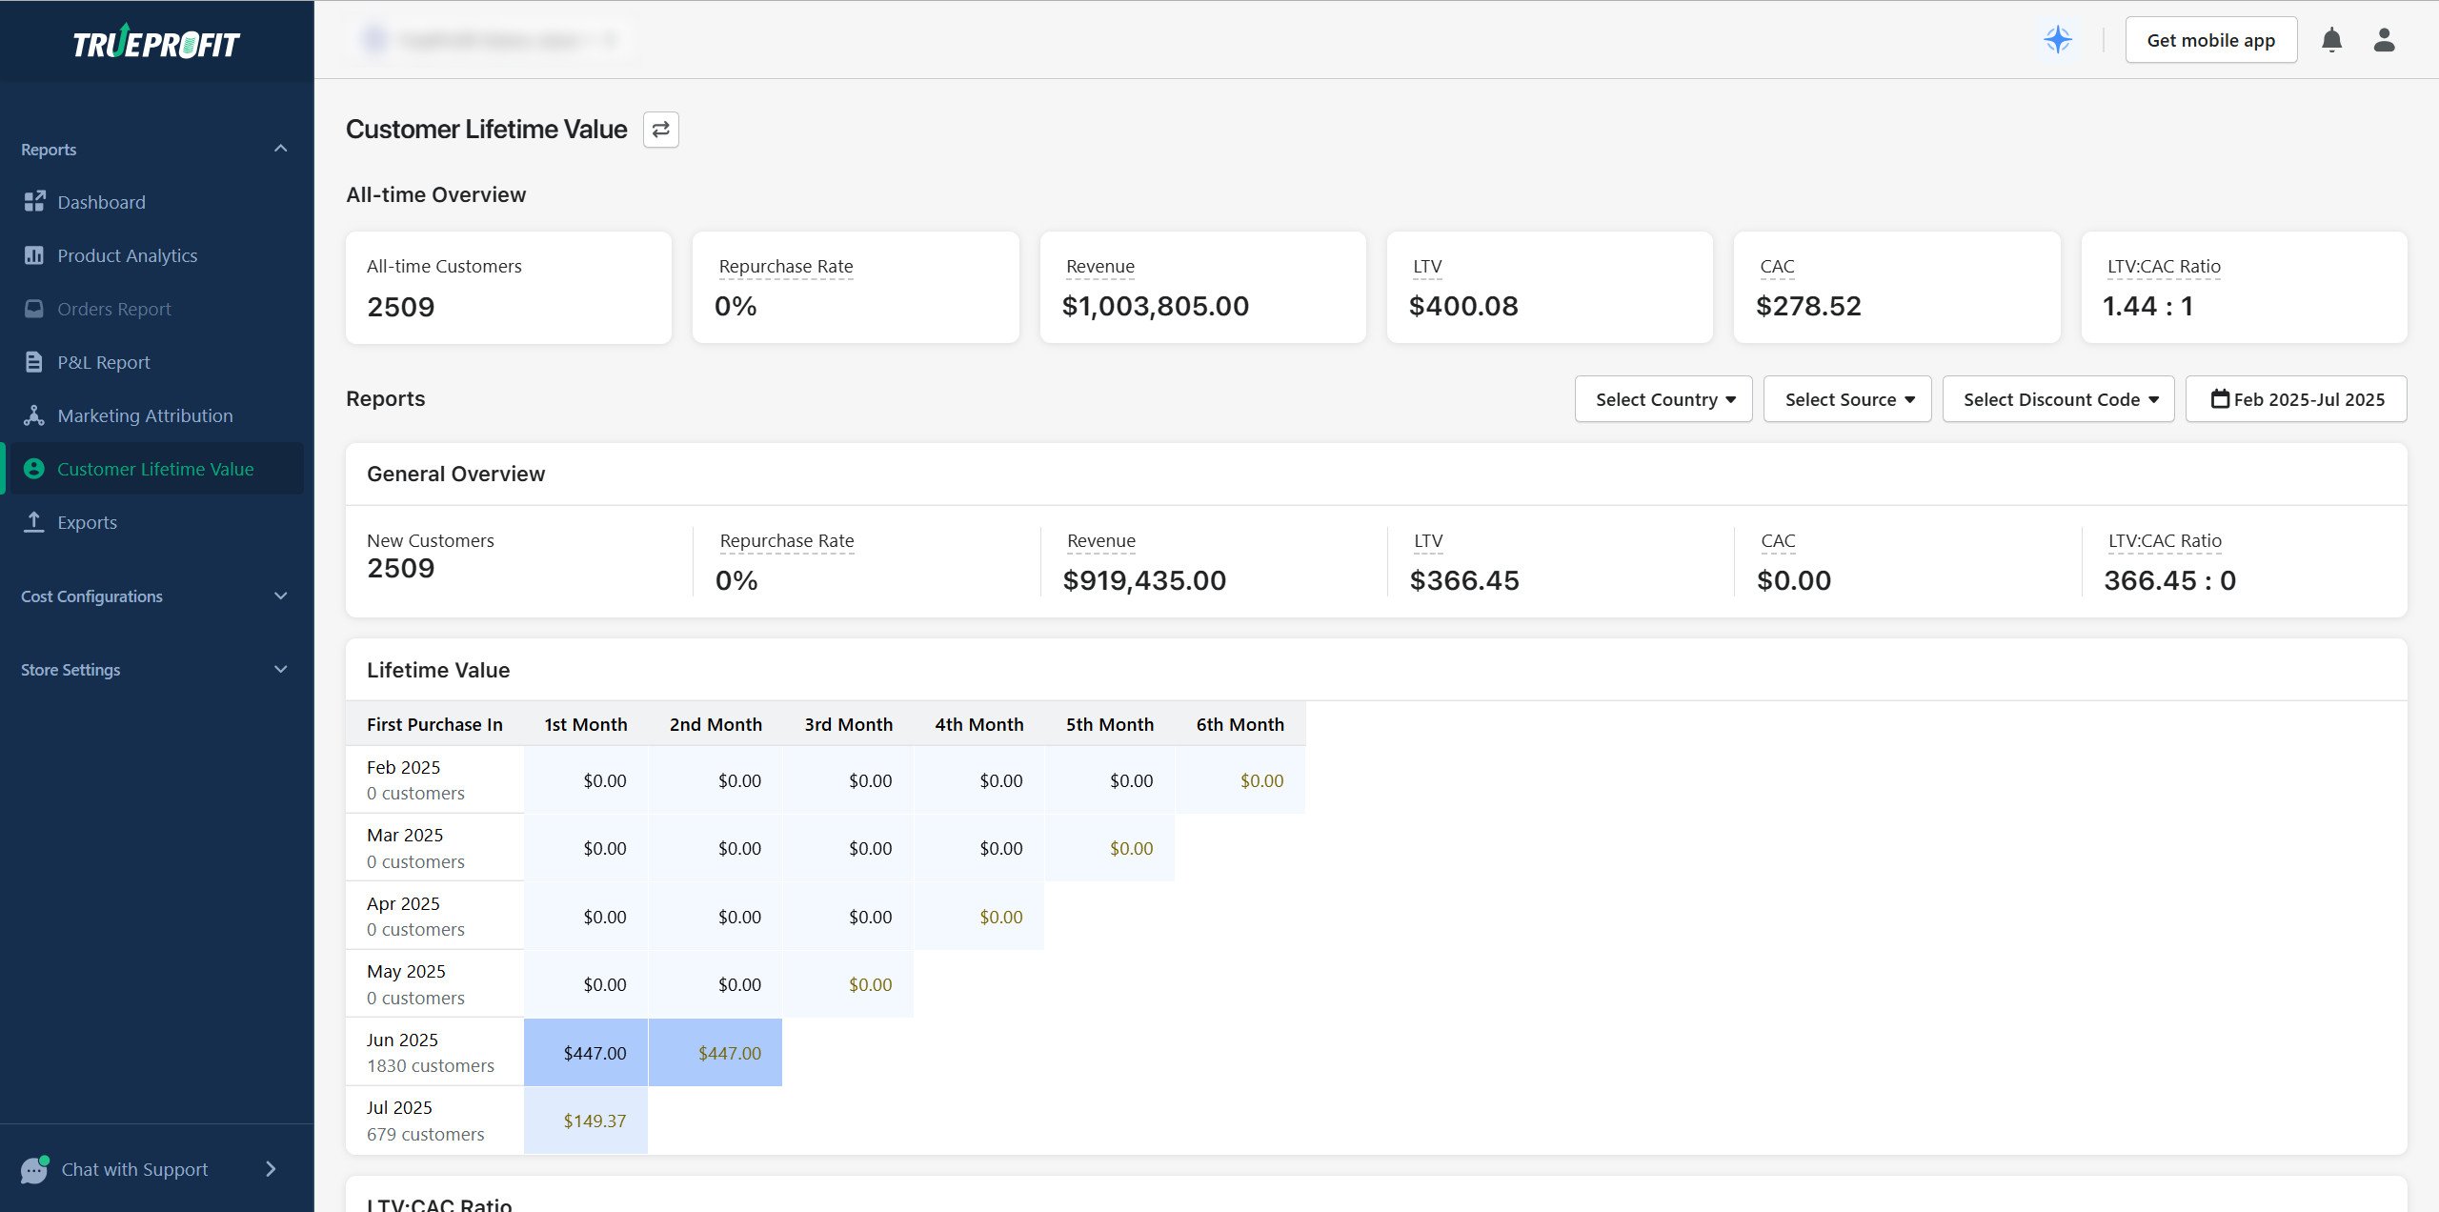Click the refresh icon beside Customer Lifetime Value
This screenshot has height=1212, width=2439.
(x=661, y=130)
